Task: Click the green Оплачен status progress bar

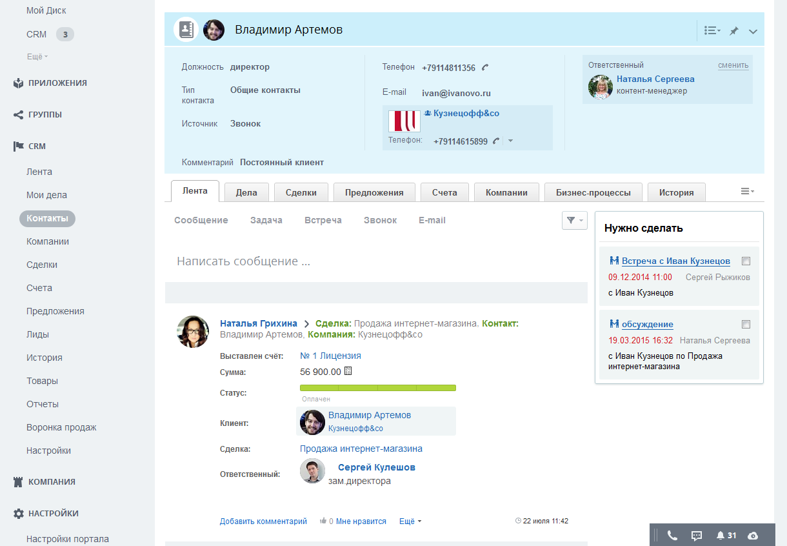Action: [378, 388]
